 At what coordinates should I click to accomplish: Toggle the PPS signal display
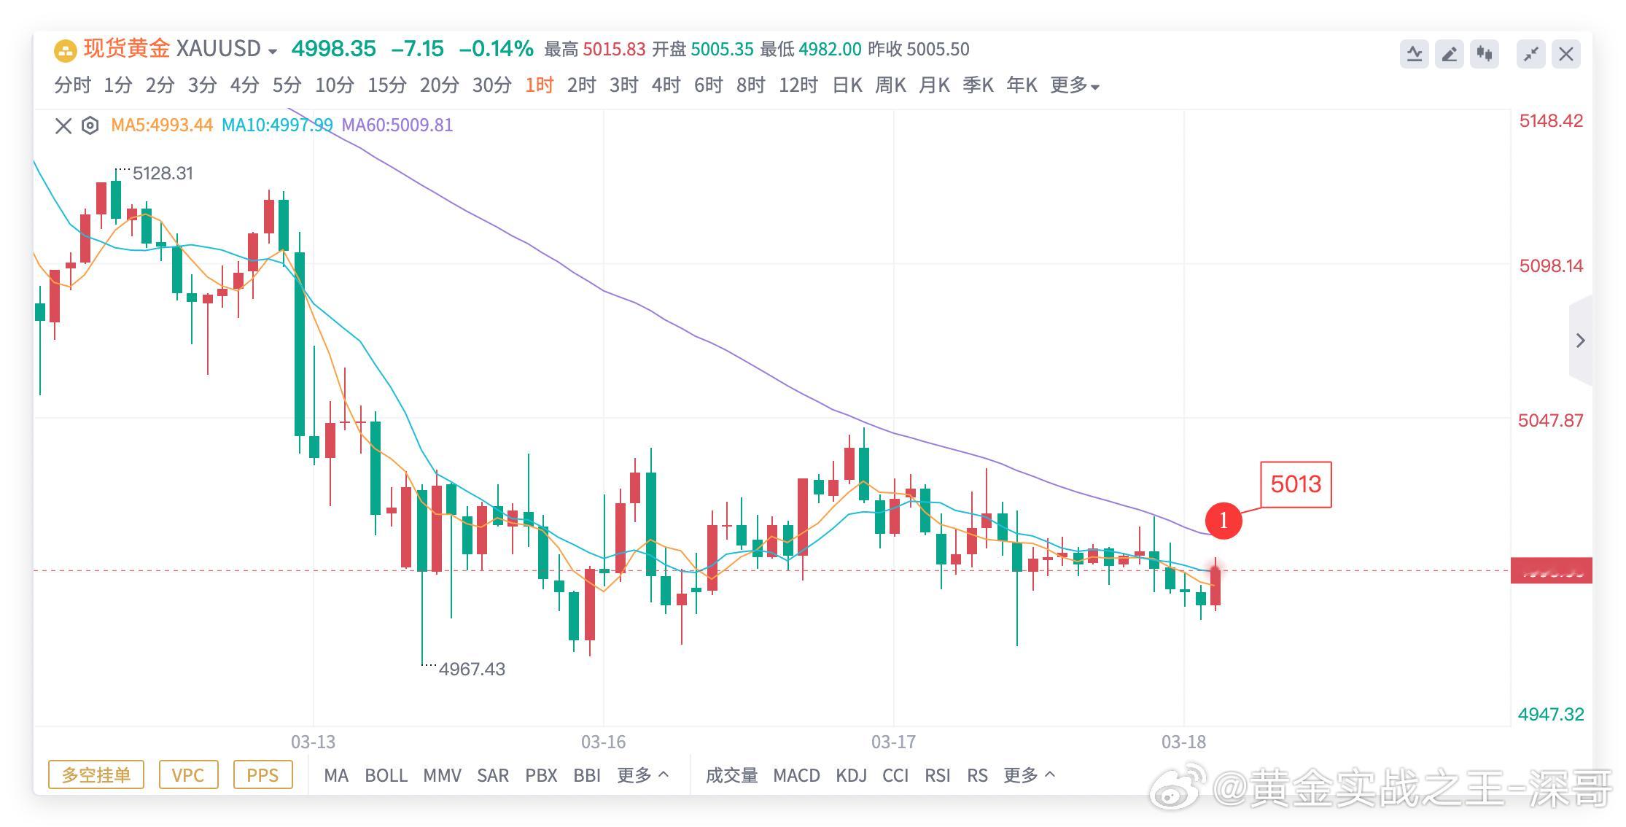coord(262,774)
